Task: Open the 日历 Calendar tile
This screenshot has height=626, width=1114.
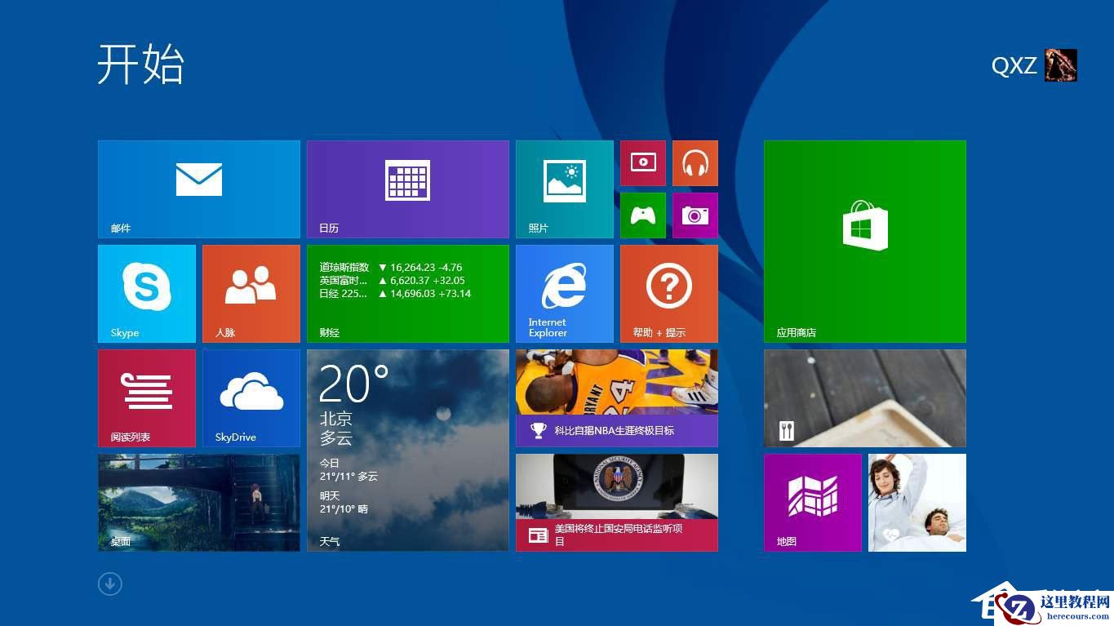Action: click(x=408, y=189)
